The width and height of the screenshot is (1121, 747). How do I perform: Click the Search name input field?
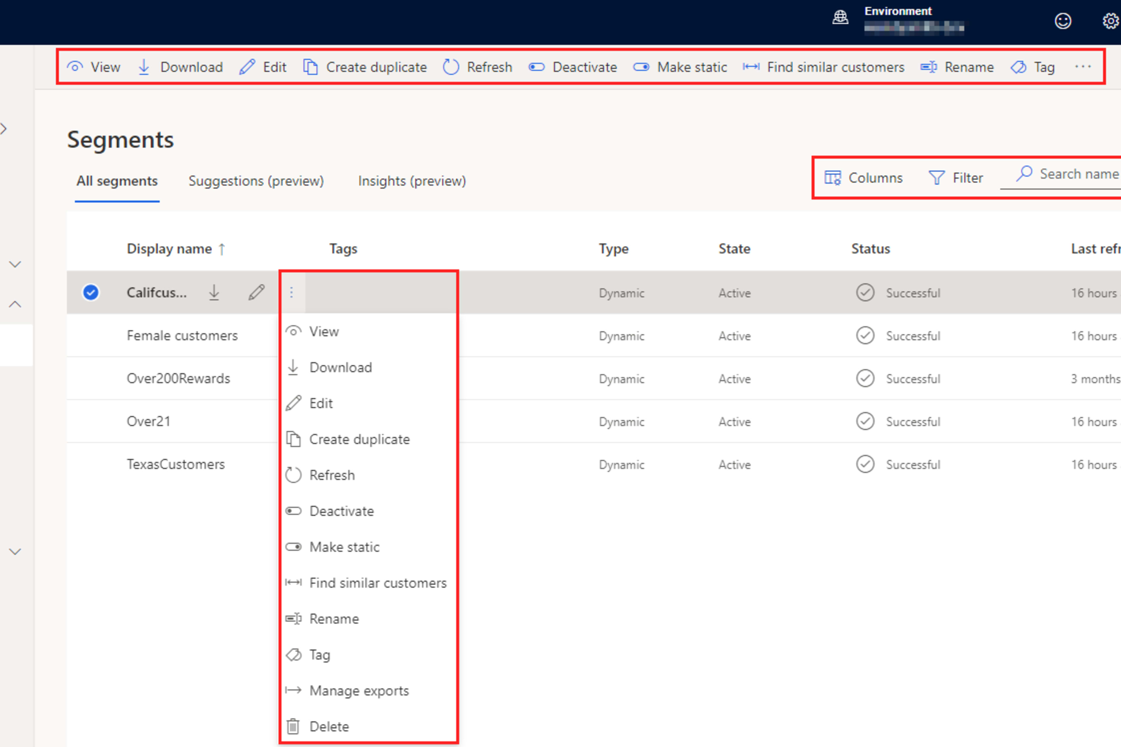(1061, 175)
